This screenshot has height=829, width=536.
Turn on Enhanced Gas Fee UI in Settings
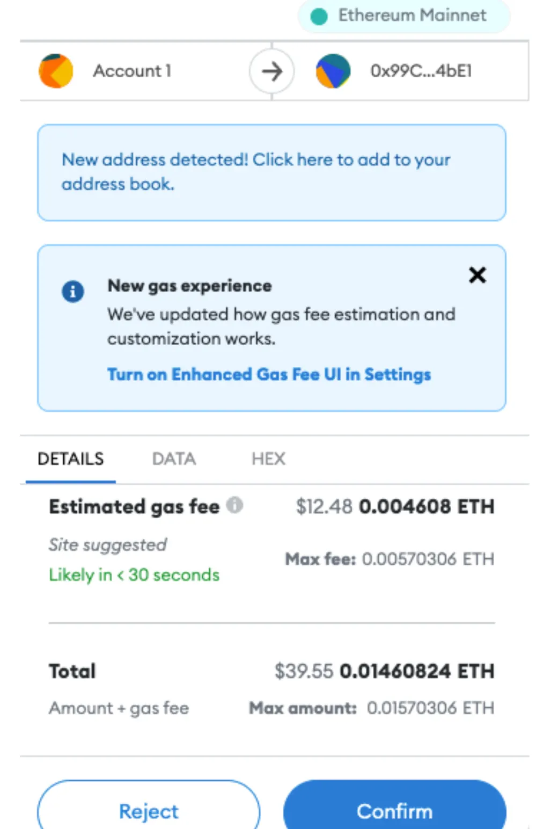coord(269,374)
